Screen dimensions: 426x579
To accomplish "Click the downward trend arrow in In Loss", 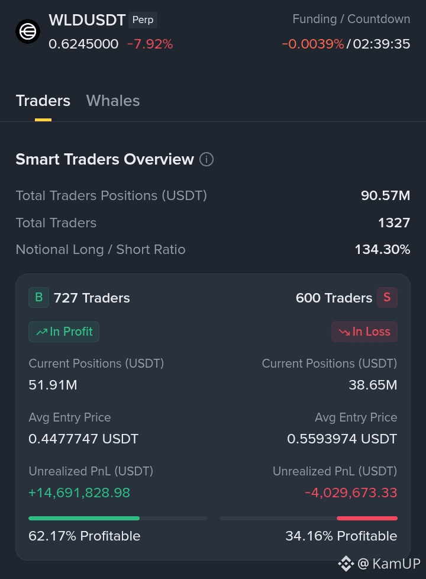I will tap(344, 332).
